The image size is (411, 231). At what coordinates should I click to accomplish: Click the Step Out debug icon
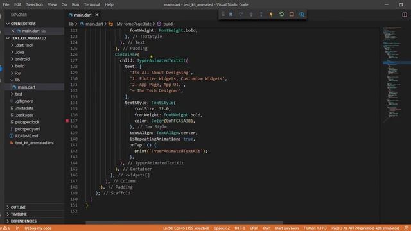point(261,14)
